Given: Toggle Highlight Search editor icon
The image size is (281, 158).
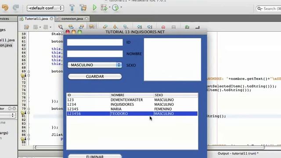Looking at the screenshot, I should click(92, 27).
